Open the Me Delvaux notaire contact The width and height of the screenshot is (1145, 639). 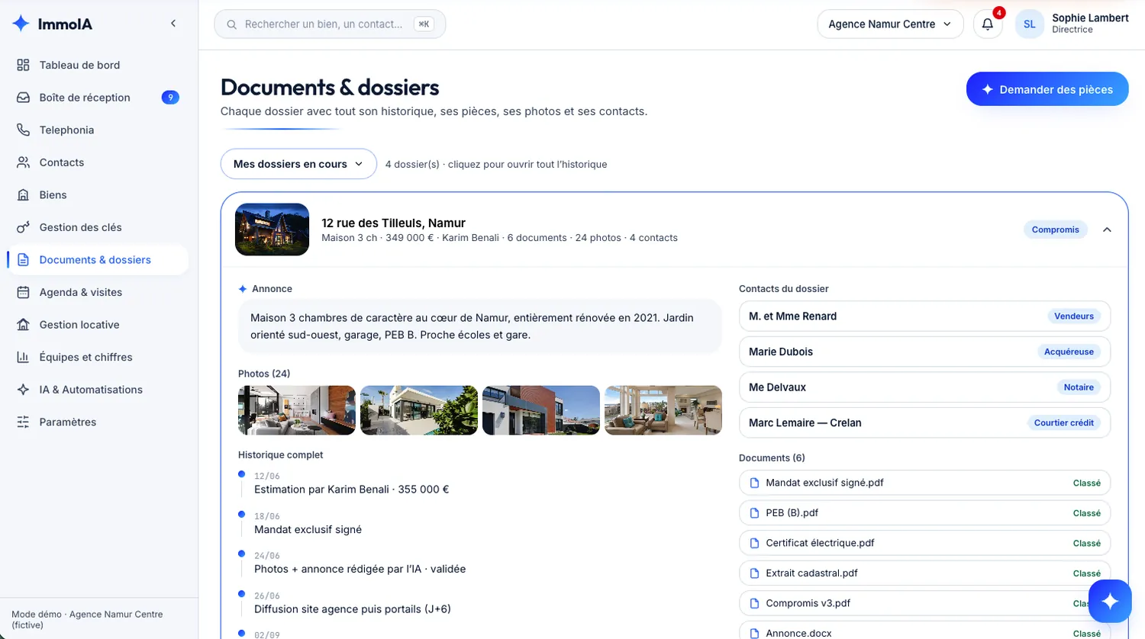click(x=924, y=387)
